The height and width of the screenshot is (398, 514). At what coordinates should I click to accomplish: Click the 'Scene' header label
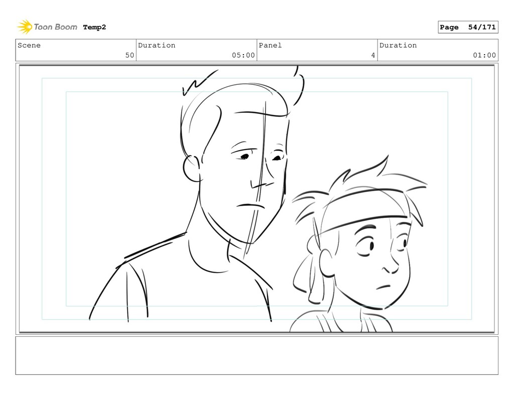click(x=29, y=45)
